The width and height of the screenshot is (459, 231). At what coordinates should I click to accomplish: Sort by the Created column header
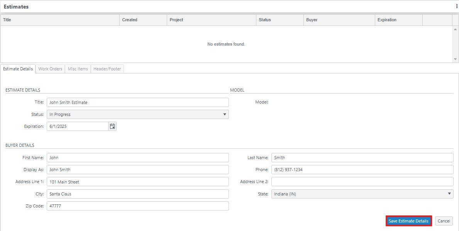(144, 20)
